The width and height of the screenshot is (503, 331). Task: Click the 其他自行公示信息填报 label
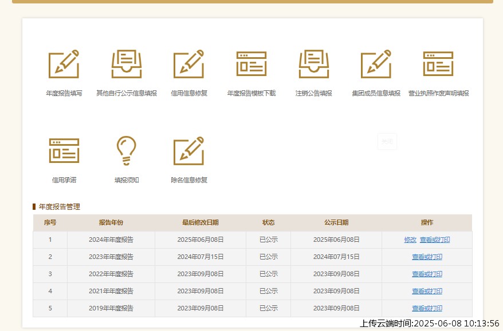pyautogui.click(x=127, y=93)
